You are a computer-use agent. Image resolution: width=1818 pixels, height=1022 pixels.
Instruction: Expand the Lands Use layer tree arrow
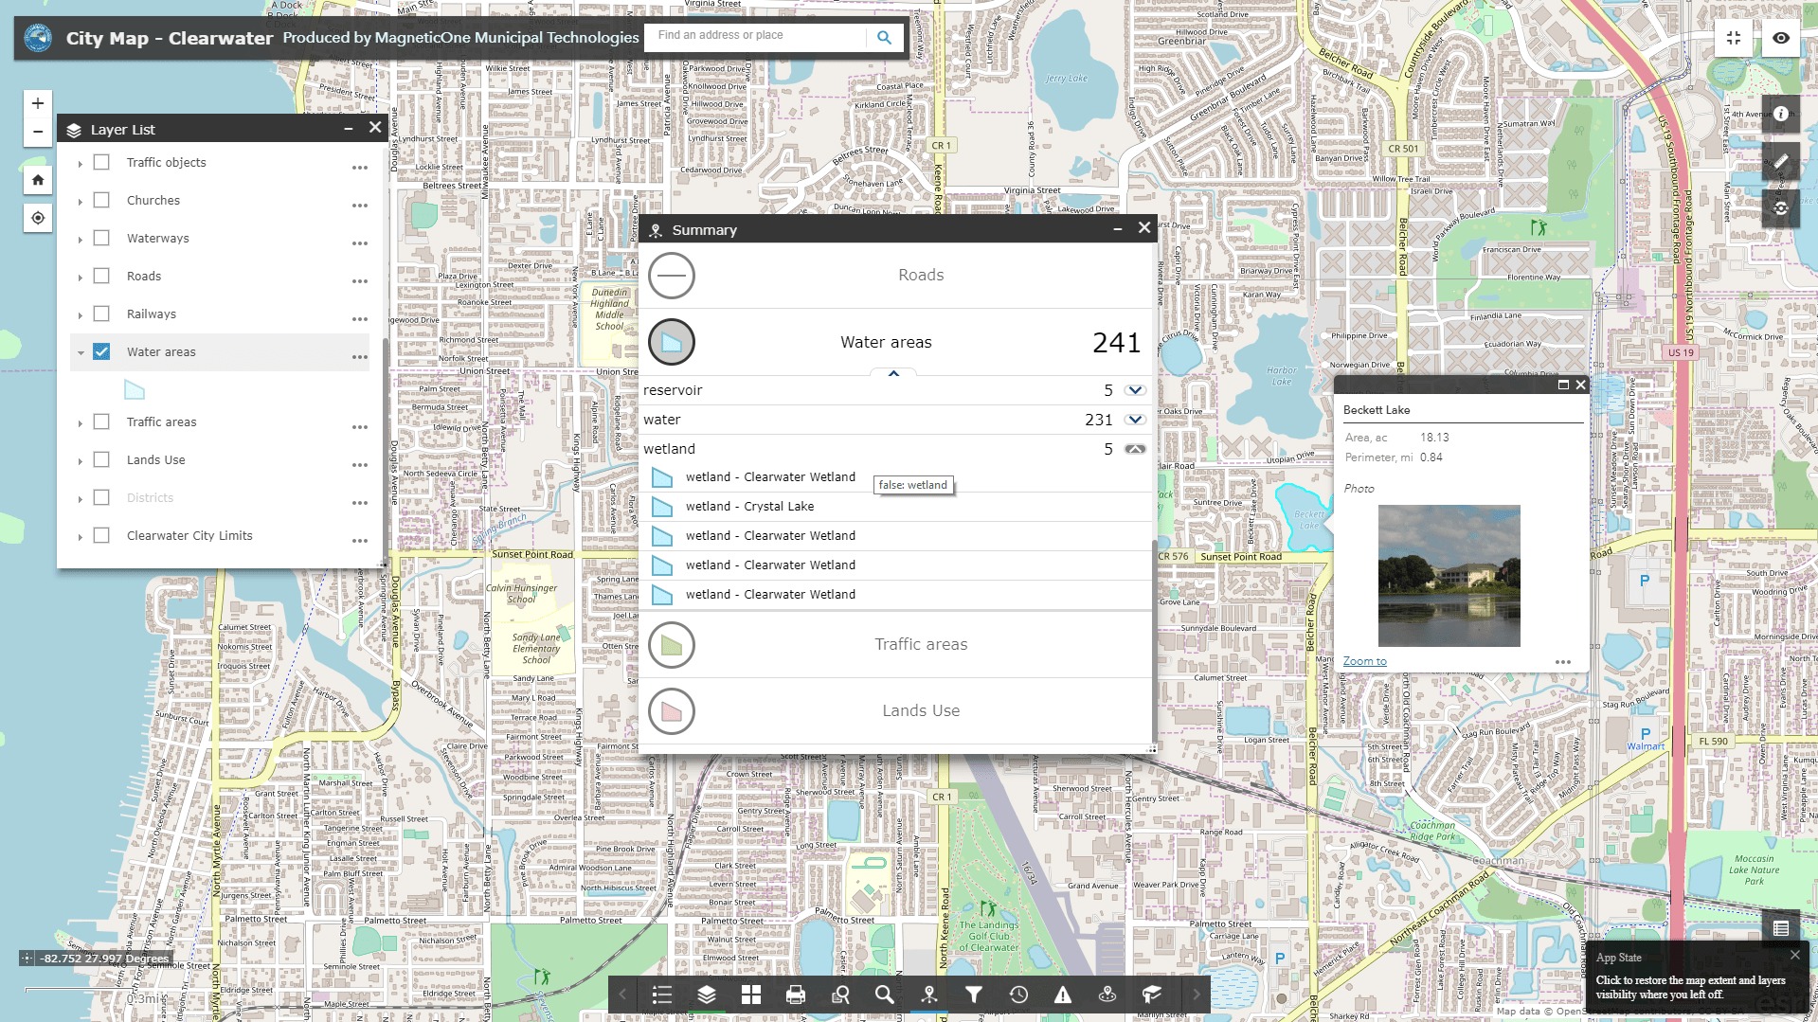coord(80,459)
